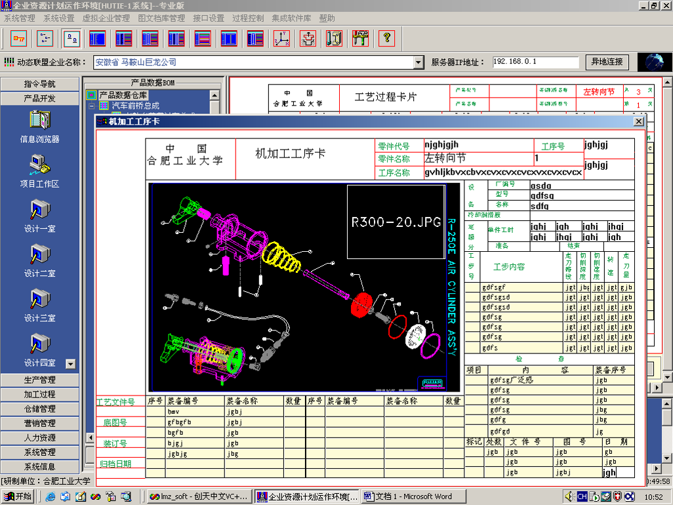Close the 机加工工序卡 dialog
The height and width of the screenshot is (505, 673).
pyautogui.click(x=638, y=121)
